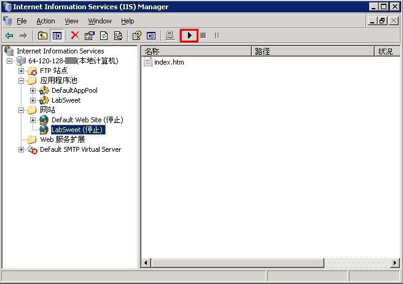Expand the DefaultAppPool node

click(x=33, y=90)
